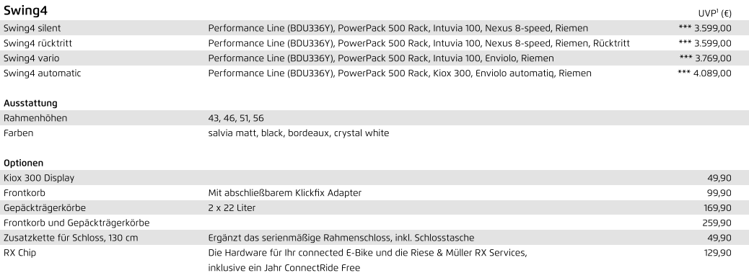Image resolution: width=749 pixels, height=273 pixels.
Task: Select the Swing4 rücktritt model name
Action: coord(38,43)
